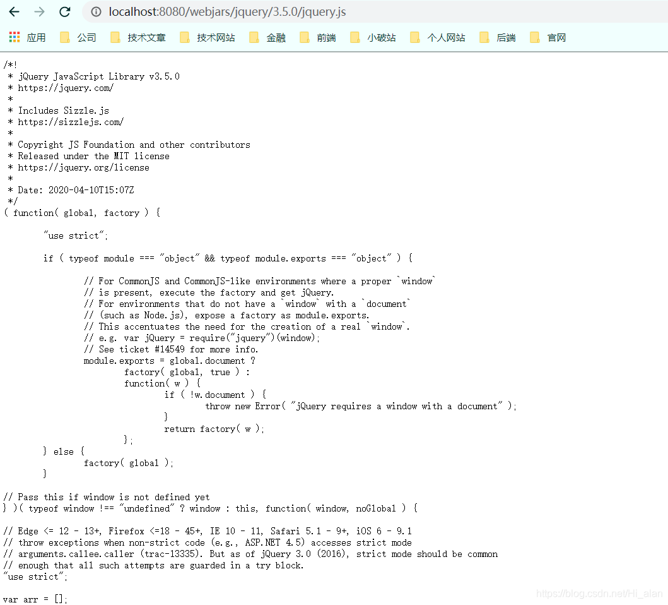The width and height of the screenshot is (668, 605).
Task: Open the 公司 bookmark folder
Action: tap(78, 37)
